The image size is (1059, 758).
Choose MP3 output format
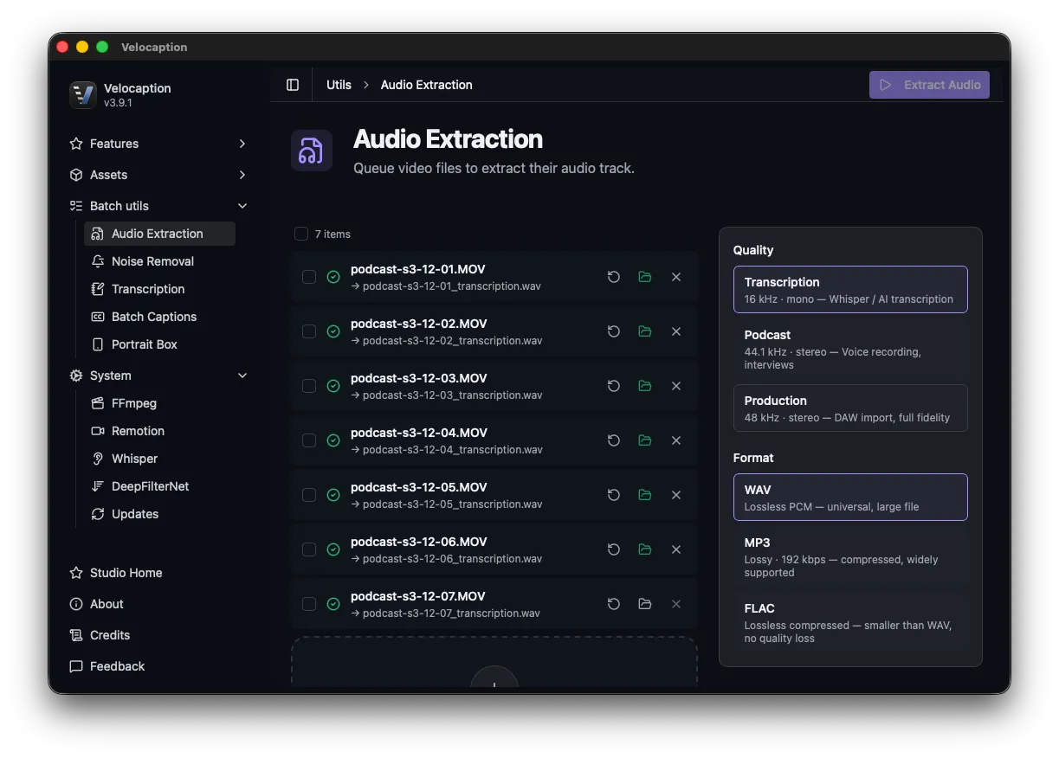tap(850, 556)
